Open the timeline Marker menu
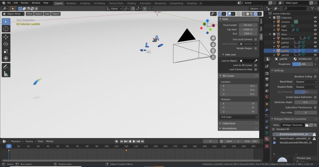The height and width of the screenshot is (167, 319). point(49,141)
